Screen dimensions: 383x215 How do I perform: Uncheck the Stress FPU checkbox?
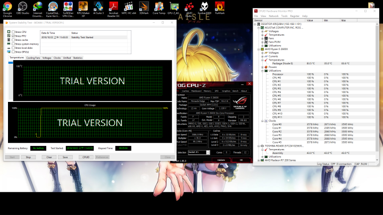[13, 36]
